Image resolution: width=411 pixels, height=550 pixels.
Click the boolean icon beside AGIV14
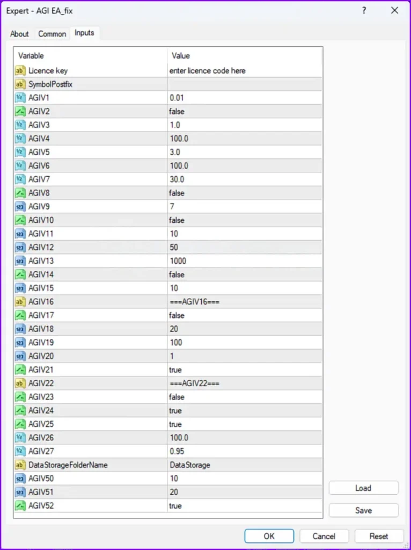[20, 274]
